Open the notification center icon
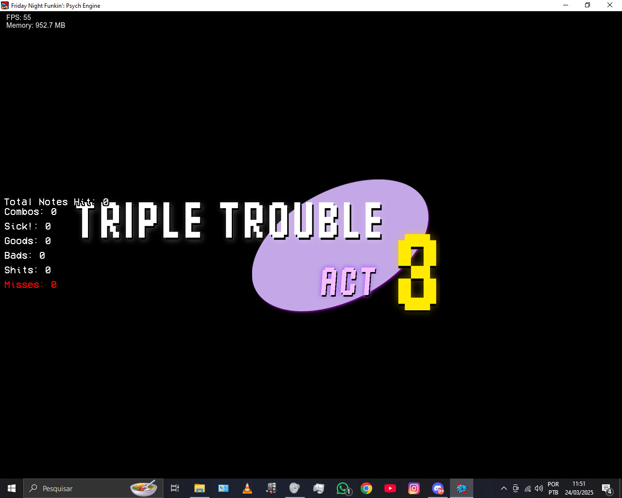Viewport: 622px width, 498px height. coord(607,488)
